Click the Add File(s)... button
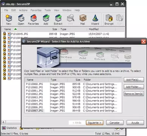147x136 pixels. point(134,80)
